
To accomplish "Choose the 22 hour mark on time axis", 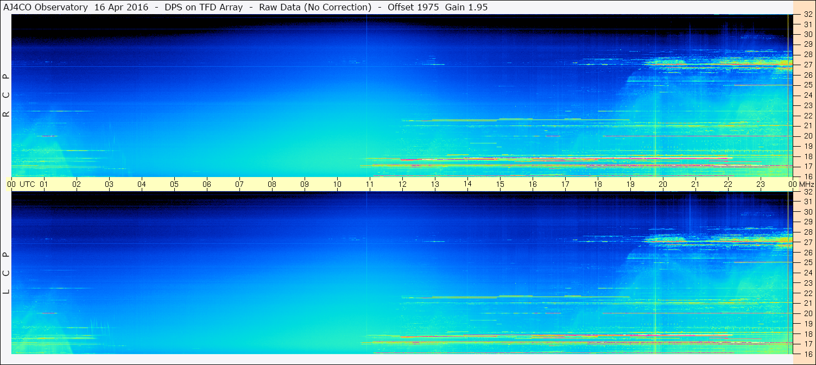I will [728, 184].
